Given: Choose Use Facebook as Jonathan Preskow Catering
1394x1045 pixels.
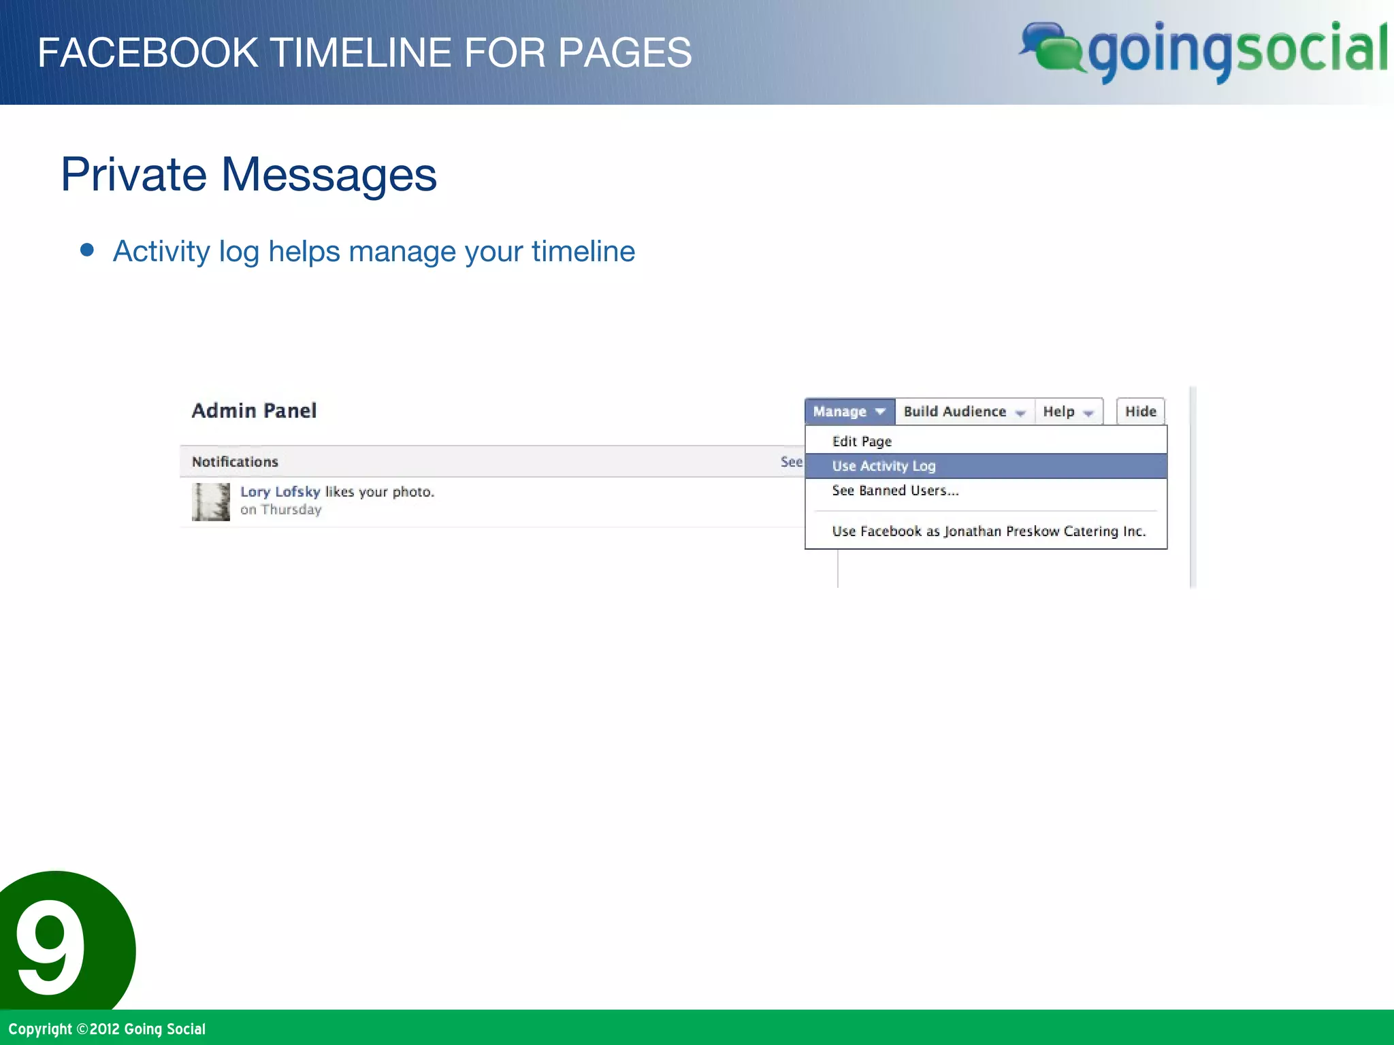Looking at the screenshot, I should tap(986, 531).
